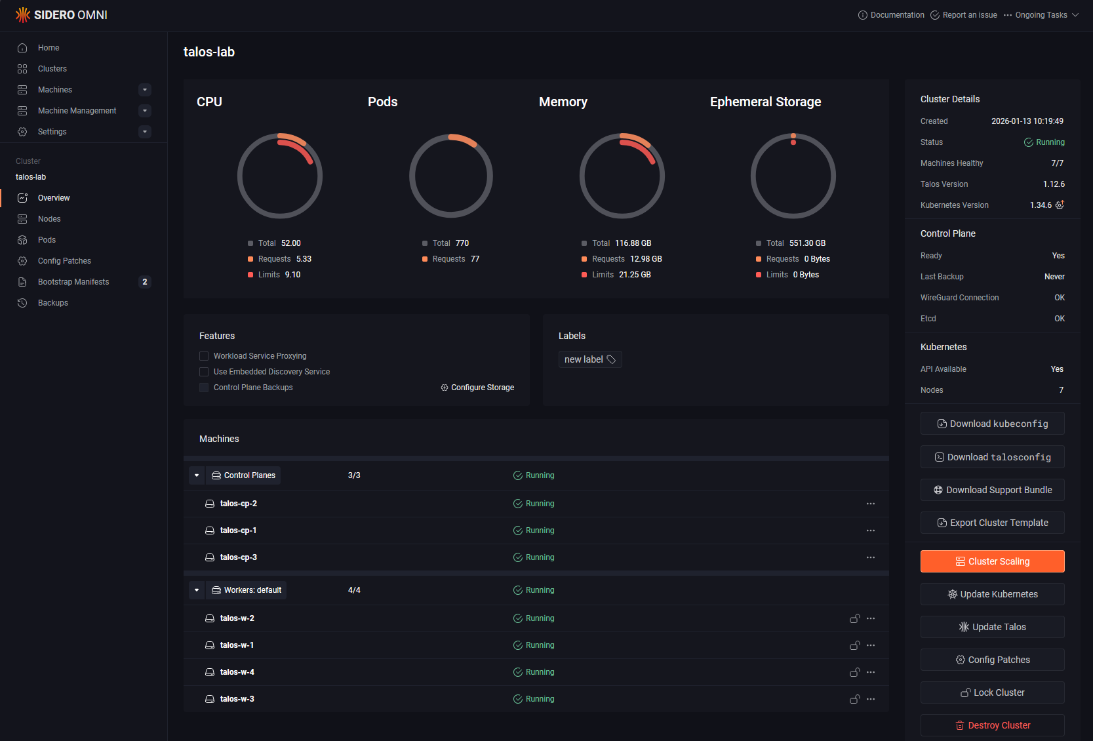Toggle Use Embedded Discovery Service checkbox

click(x=204, y=372)
